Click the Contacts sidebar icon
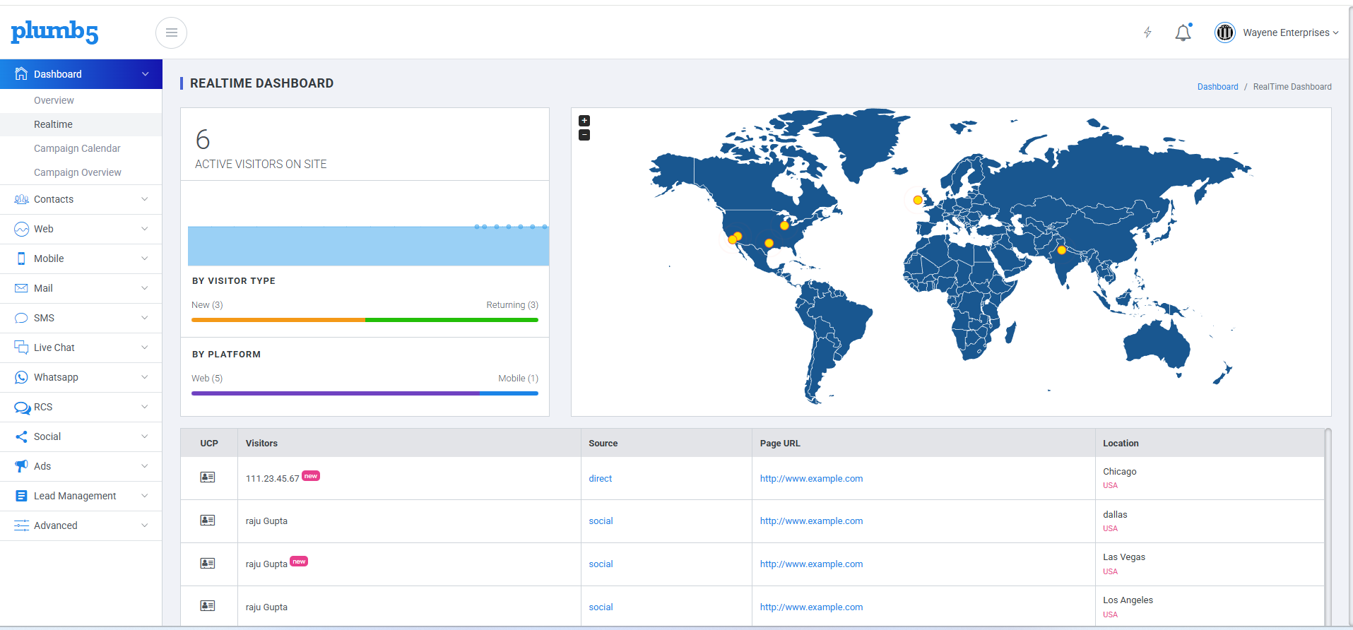Screen dimensions: 1353x630 pyautogui.click(x=21, y=199)
